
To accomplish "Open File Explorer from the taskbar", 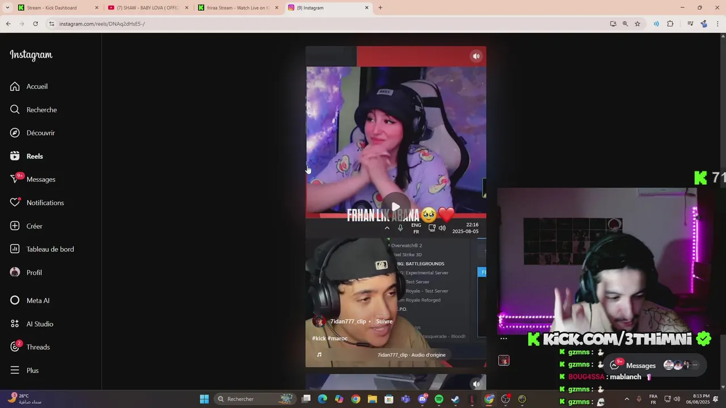I will point(372,399).
